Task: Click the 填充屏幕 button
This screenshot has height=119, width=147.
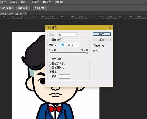Action: (23, 8)
